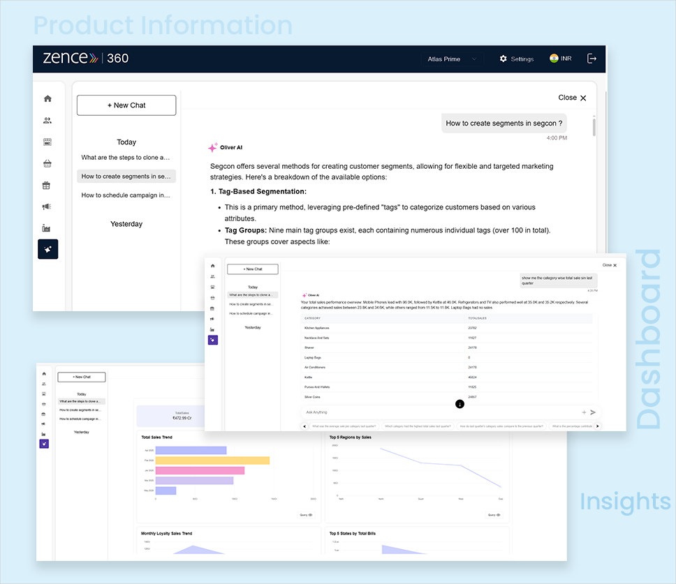This screenshot has height=584, width=676.
Task: Click Query button under Top 5 Regions by Sales
Action: coord(494,515)
